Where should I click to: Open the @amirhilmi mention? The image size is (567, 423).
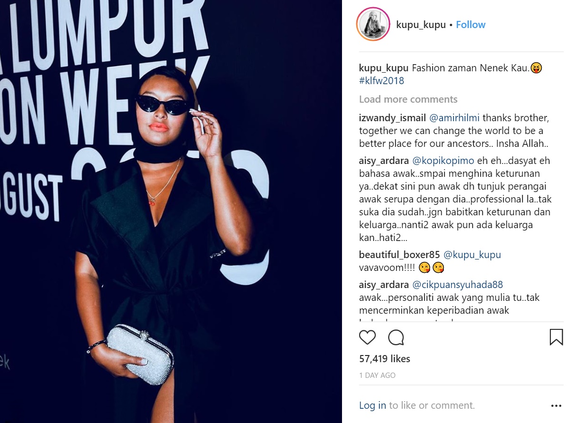454,118
